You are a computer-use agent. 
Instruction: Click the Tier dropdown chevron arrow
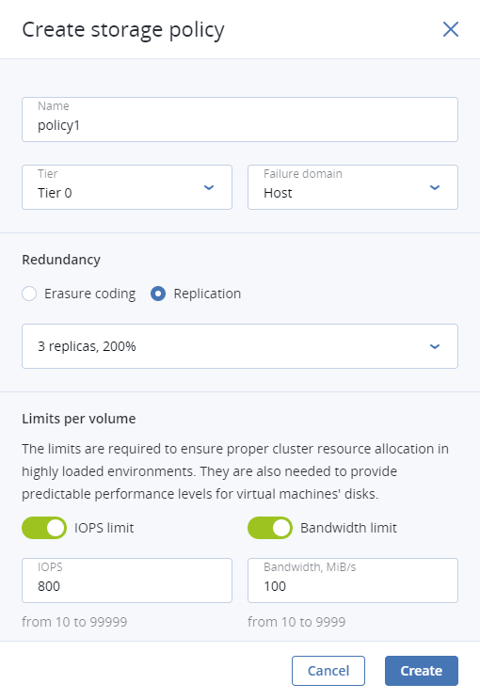click(209, 187)
